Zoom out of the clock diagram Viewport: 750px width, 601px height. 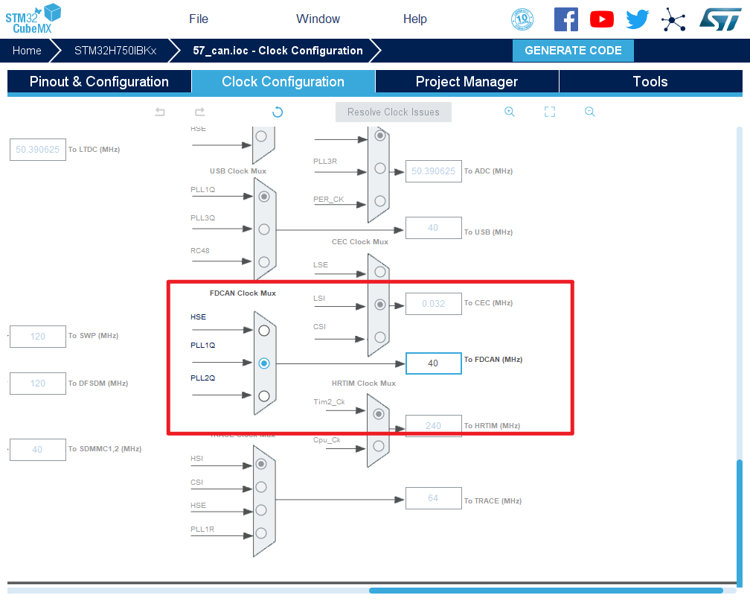(x=589, y=112)
